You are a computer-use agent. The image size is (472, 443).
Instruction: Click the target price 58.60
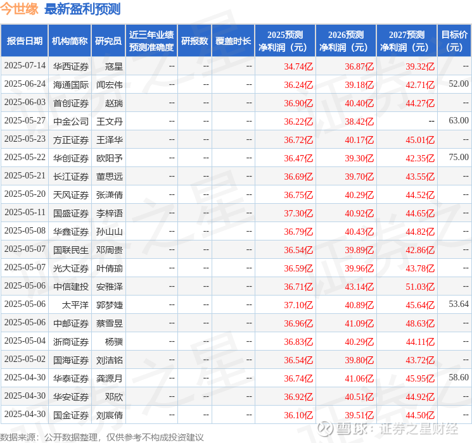point(459,377)
